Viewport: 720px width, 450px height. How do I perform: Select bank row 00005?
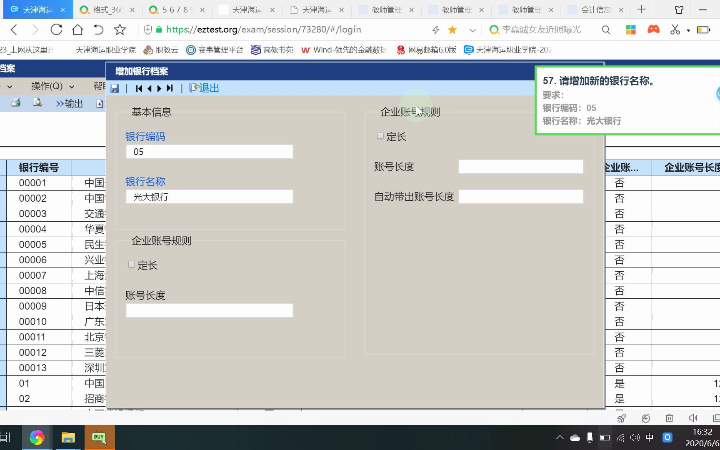[x=32, y=245]
